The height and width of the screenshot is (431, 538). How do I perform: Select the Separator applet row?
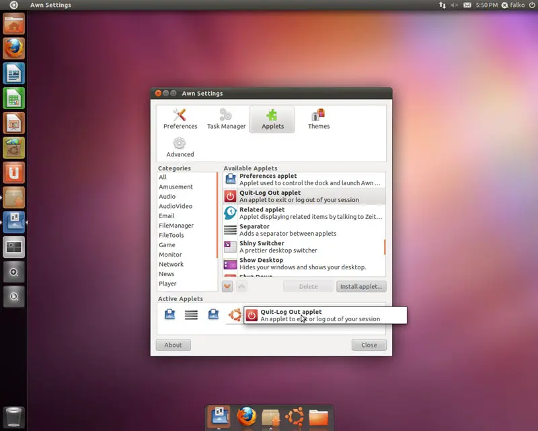coord(303,230)
